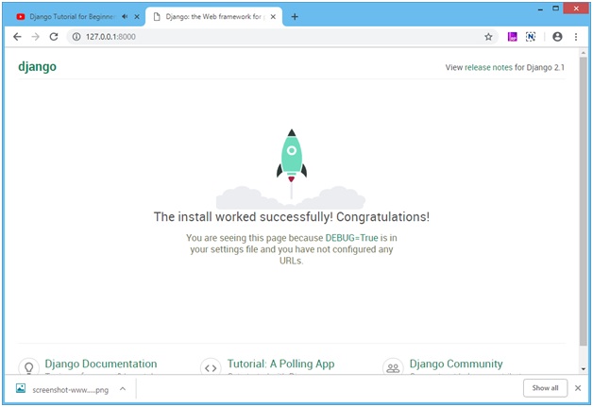Mute the Django Tutorial tab audio
The height and width of the screenshot is (407, 593).
(x=125, y=17)
